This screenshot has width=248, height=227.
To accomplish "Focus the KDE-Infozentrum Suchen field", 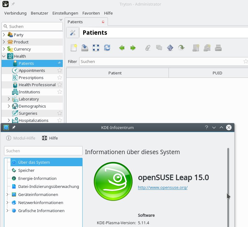I will pos(43,151).
